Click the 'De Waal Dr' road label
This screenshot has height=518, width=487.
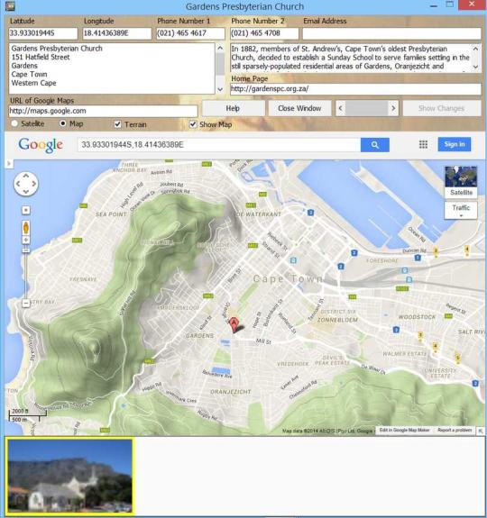coord(373,369)
